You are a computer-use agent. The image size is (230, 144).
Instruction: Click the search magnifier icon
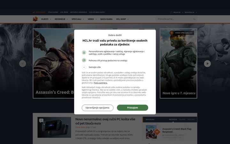coord(195,19)
